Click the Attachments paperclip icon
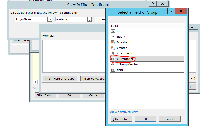Image resolution: width=209 pixels, height=127 pixels. [x=113, y=53]
